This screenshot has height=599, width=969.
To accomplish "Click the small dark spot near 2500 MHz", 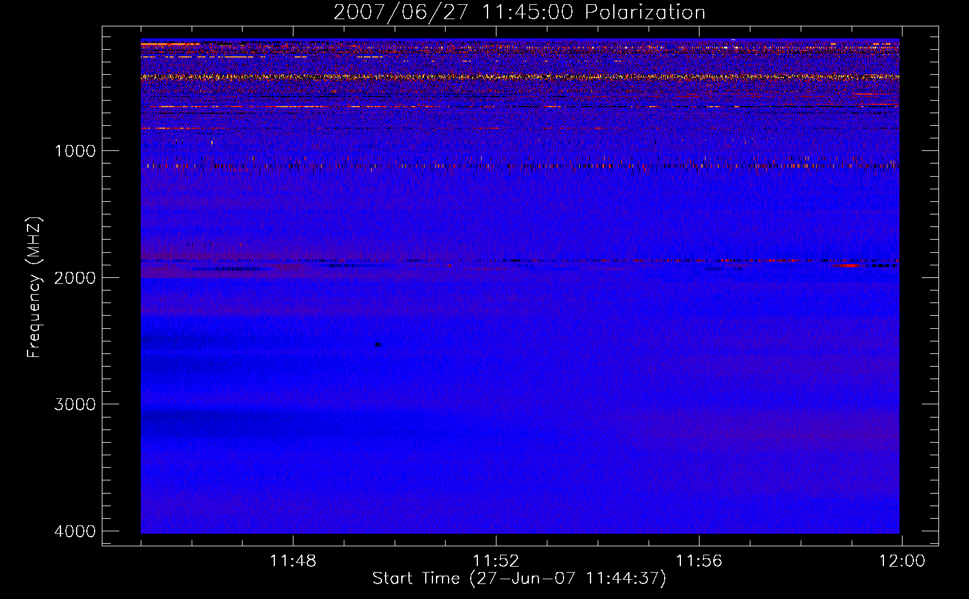I will point(378,344).
